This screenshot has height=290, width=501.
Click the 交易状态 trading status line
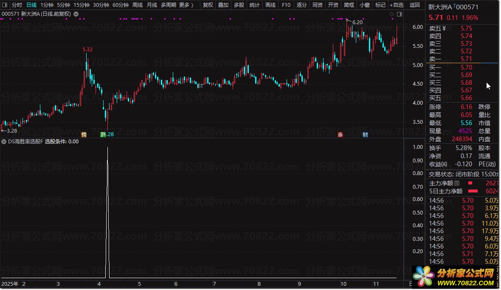(463, 174)
